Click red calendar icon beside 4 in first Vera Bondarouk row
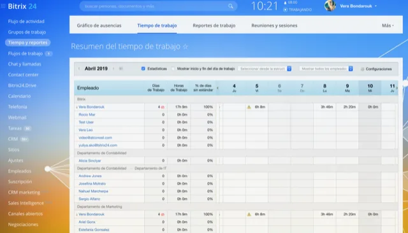The image size is (408, 233). point(163,107)
